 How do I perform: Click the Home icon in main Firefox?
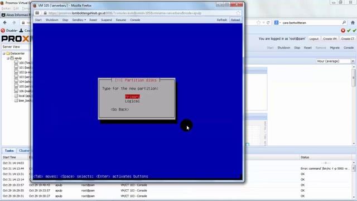(353, 22)
